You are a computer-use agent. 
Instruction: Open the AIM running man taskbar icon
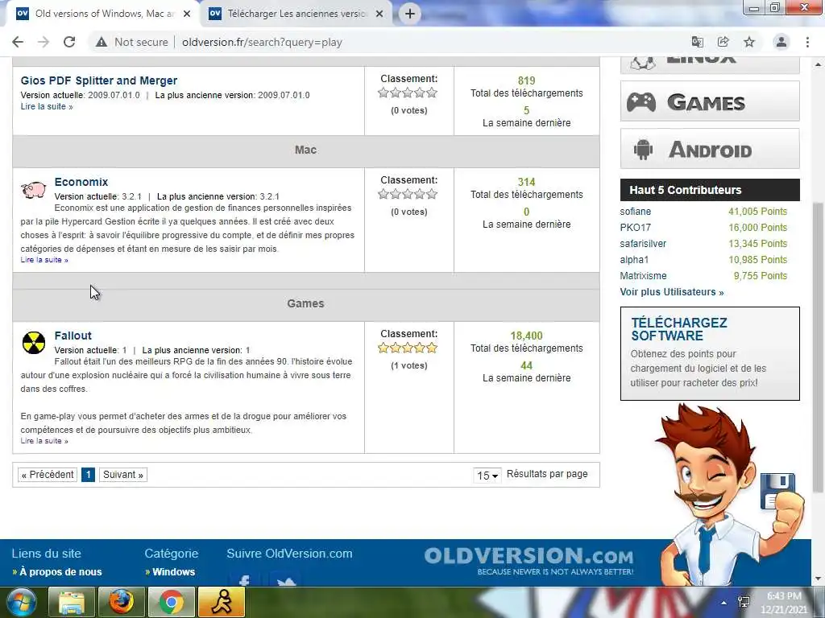tap(221, 602)
